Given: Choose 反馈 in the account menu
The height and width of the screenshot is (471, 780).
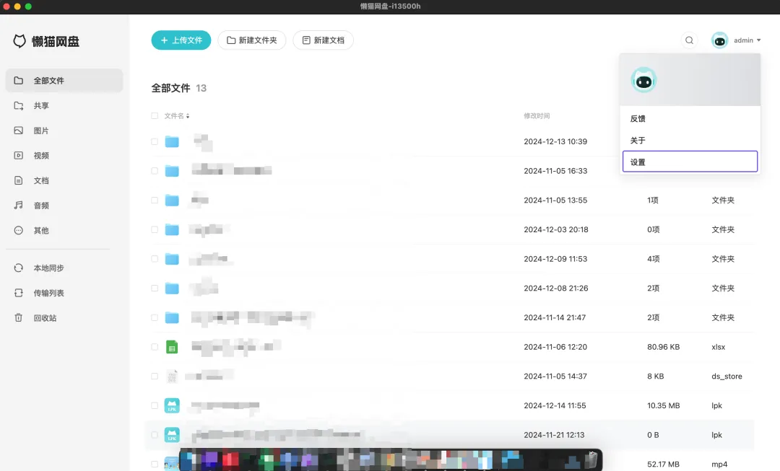Looking at the screenshot, I should point(690,119).
